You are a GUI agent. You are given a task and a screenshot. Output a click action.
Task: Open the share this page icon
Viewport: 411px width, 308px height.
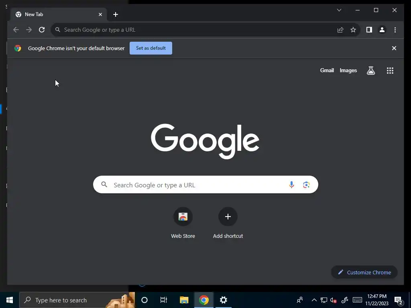[340, 30]
